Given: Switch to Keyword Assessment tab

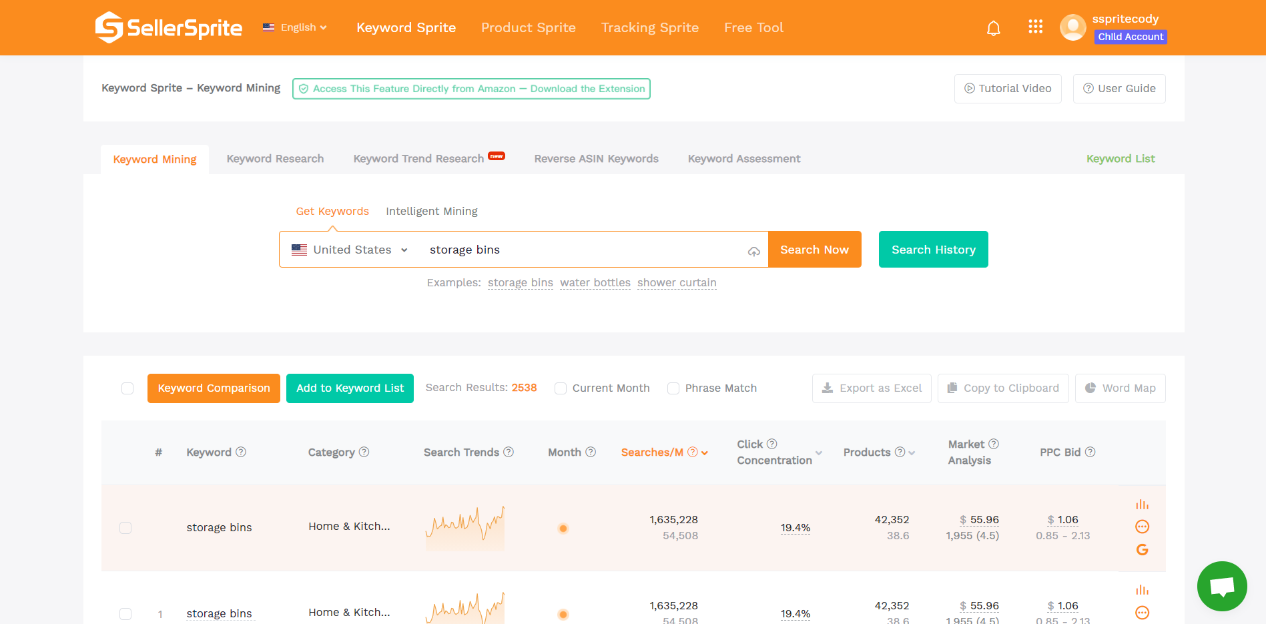Looking at the screenshot, I should point(744,159).
